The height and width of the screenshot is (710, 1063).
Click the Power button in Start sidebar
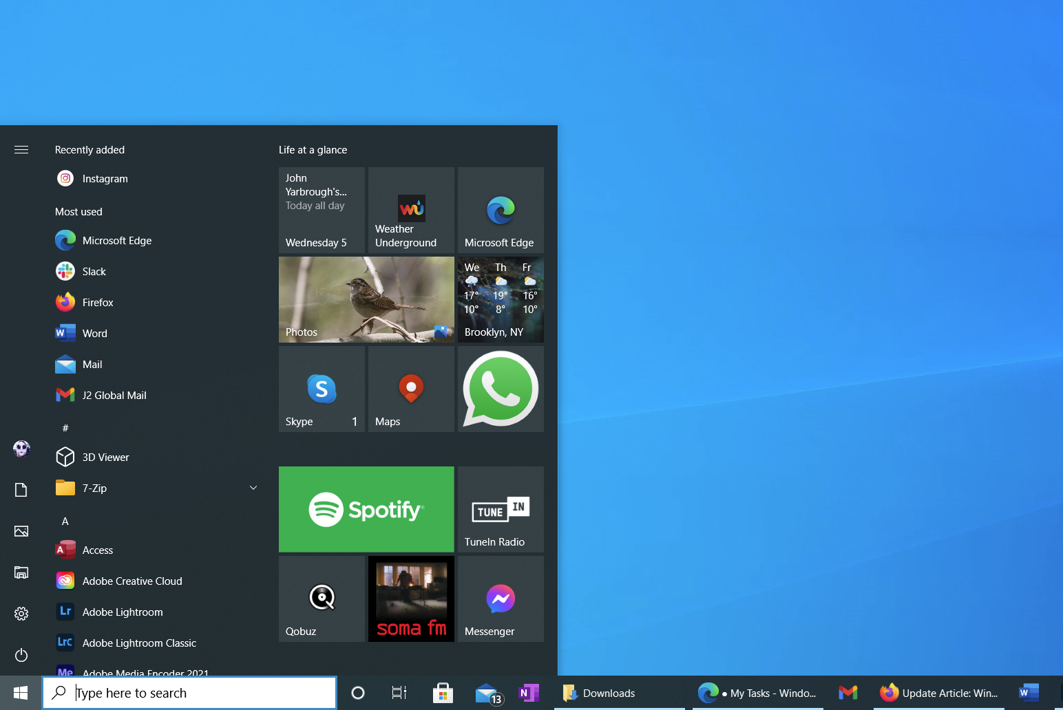tap(21, 655)
